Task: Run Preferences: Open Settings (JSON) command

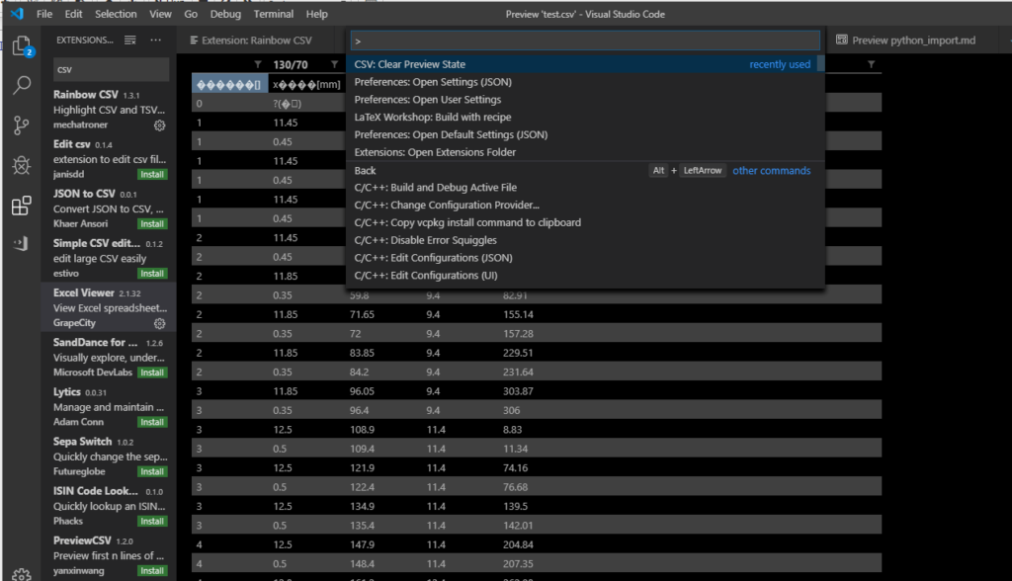Action: 585,82
